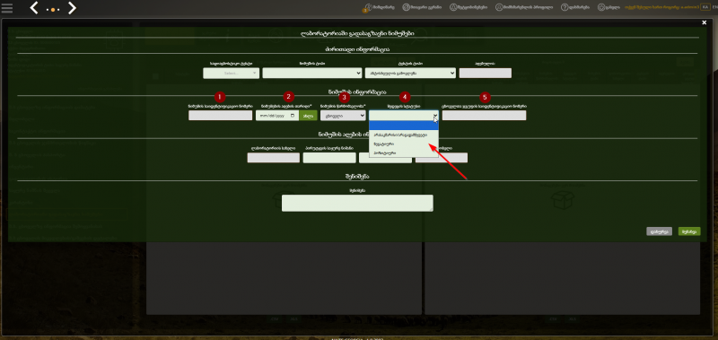Collapse the open dropdown via its arrow

tap(435, 116)
